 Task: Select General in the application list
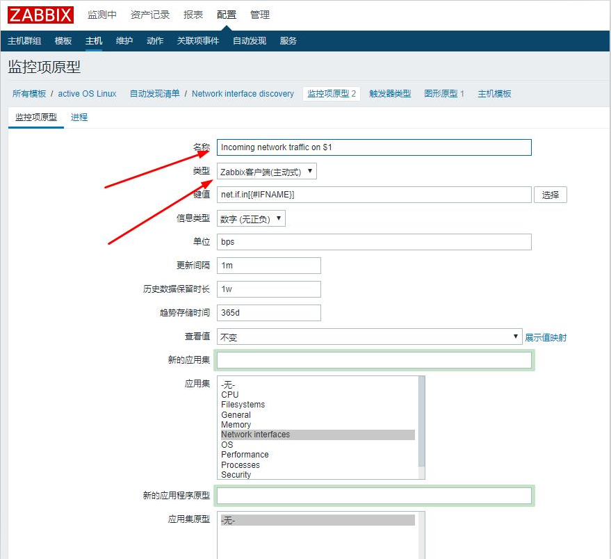tap(318, 415)
